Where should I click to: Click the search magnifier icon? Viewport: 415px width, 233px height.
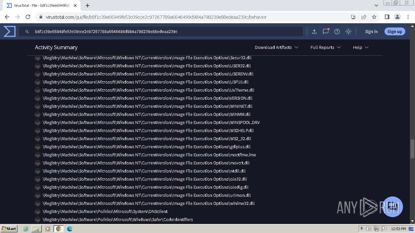[x=27, y=32]
